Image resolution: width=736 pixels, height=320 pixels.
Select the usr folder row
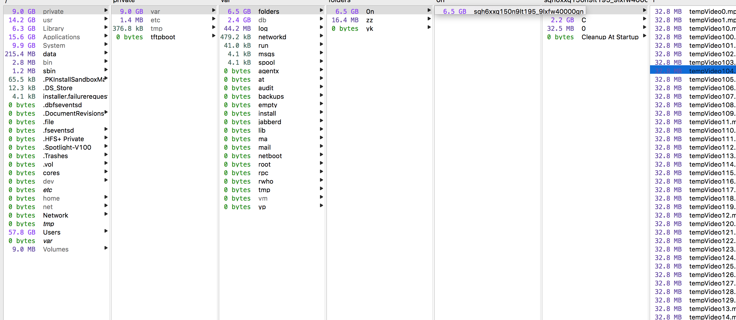pos(48,20)
